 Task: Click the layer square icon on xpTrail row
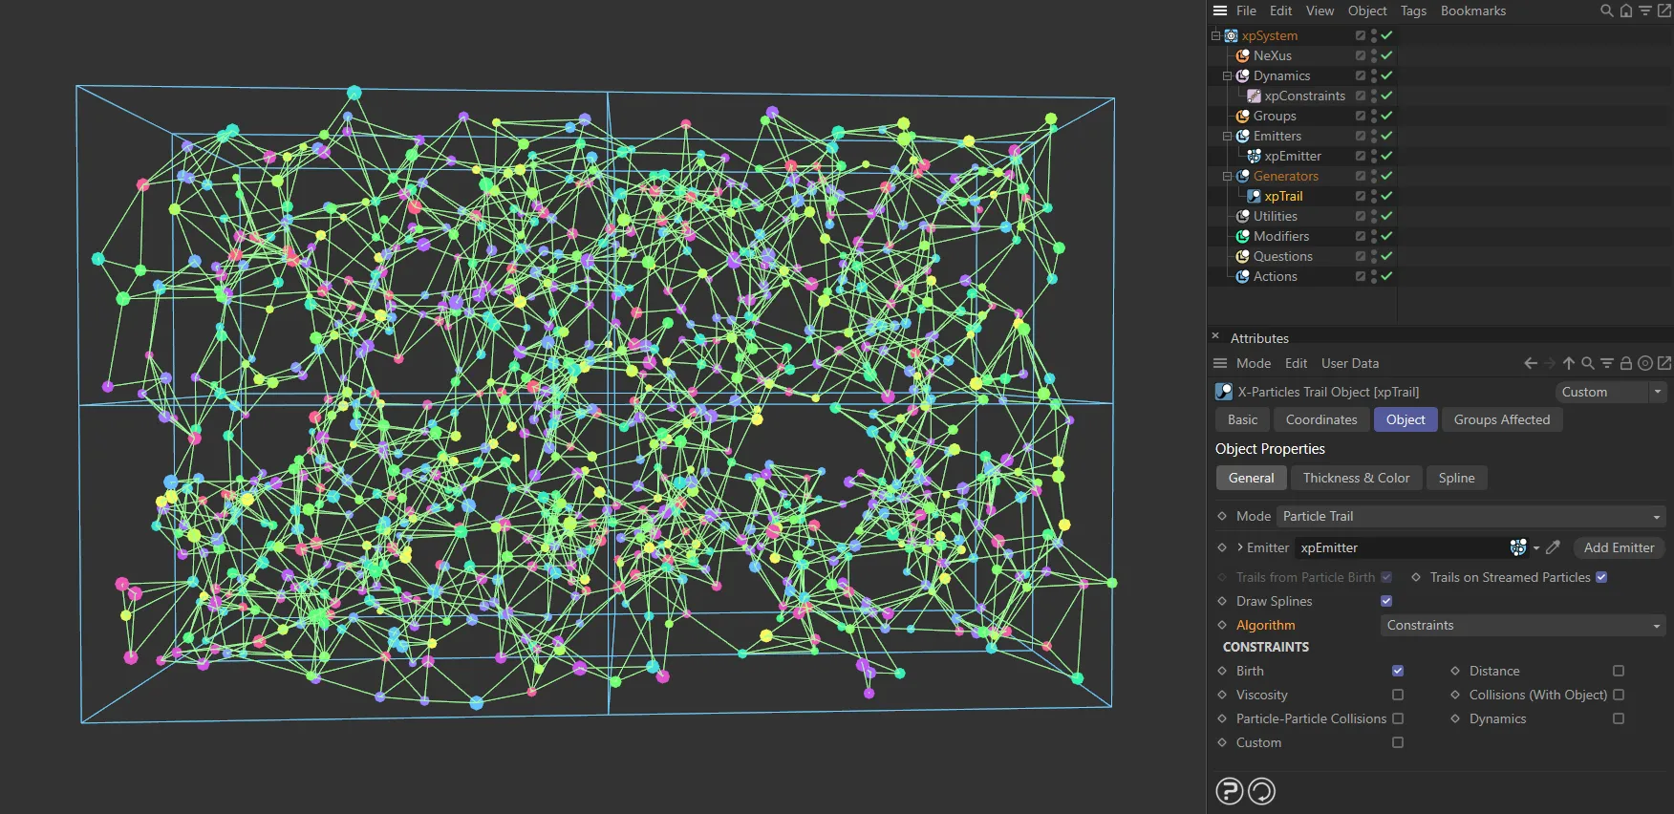coord(1361,196)
